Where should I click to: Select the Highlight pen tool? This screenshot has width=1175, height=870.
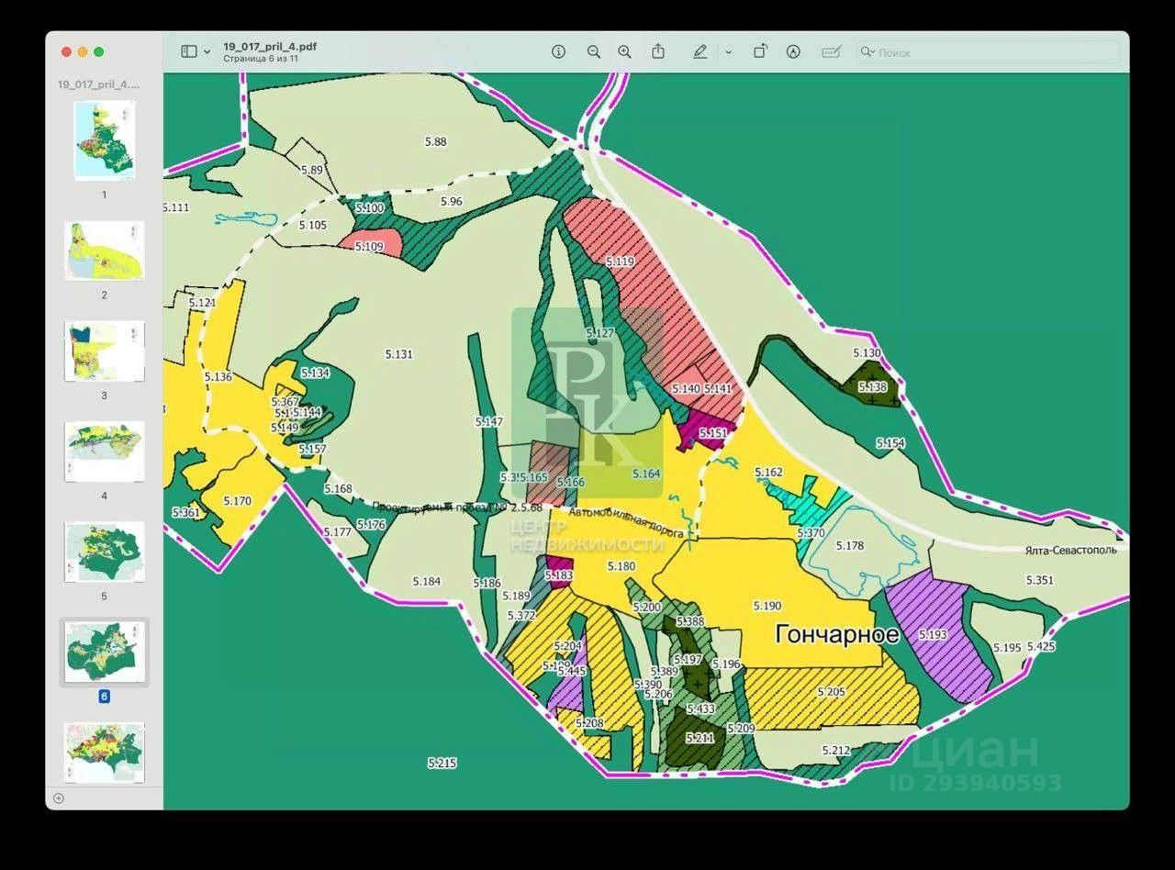pos(699,52)
